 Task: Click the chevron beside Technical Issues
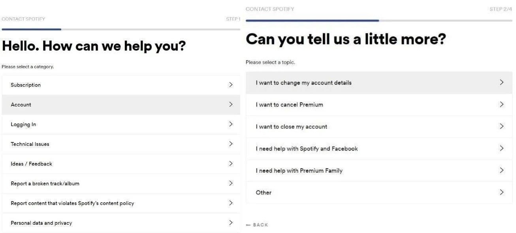(x=231, y=144)
